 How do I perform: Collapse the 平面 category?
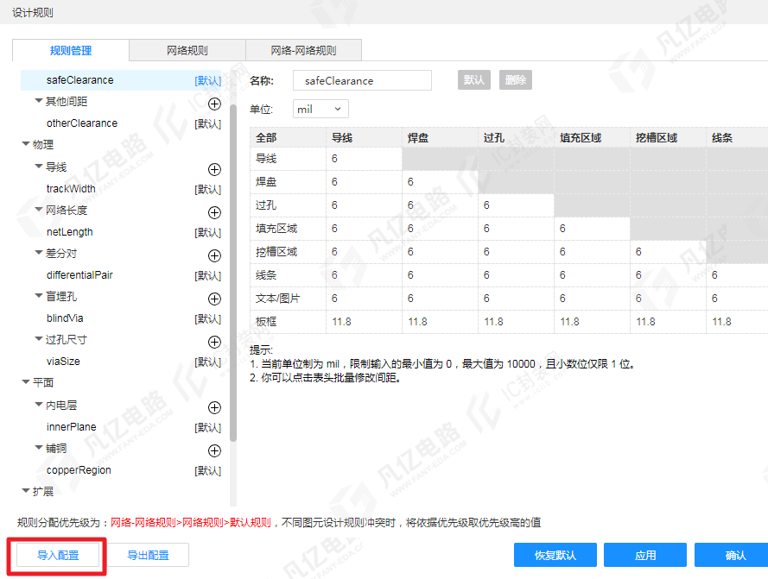26,381
